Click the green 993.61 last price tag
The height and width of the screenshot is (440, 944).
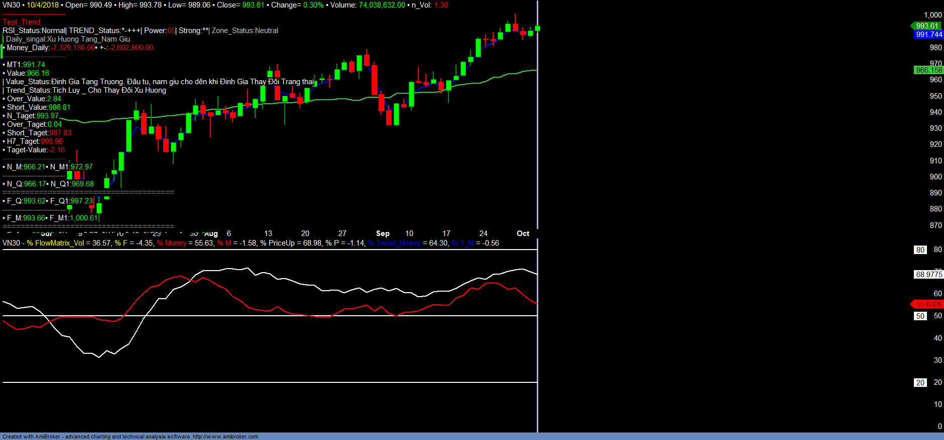pyautogui.click(x=926, y=26)
